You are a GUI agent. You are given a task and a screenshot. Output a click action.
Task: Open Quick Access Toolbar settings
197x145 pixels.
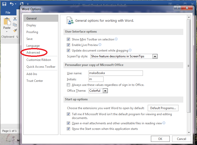(x=41, y=67)
